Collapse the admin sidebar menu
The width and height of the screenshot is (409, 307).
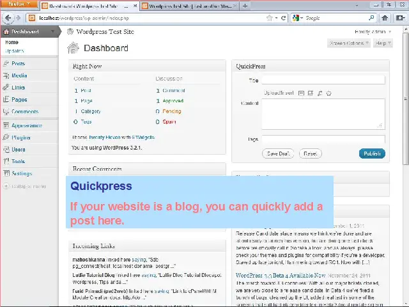click(x=24, y=186)
